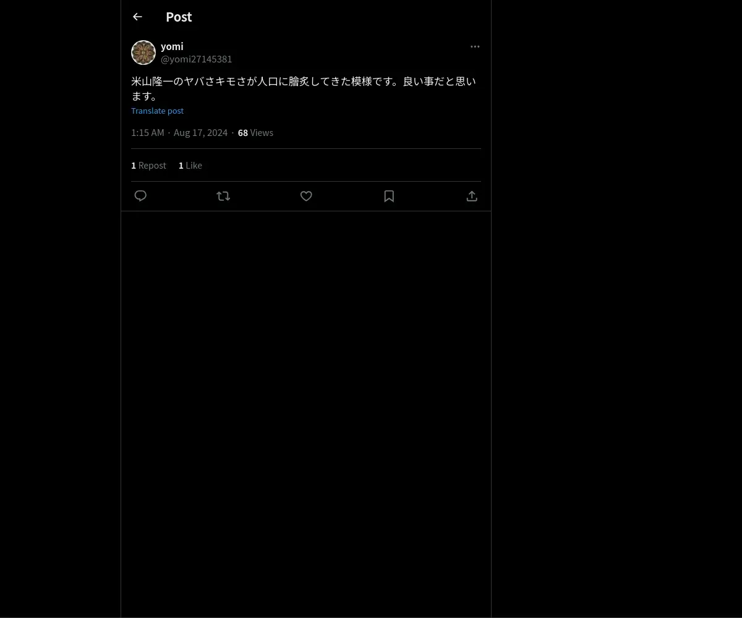The width and height of the screenshot is (742, 618).
Task: Open the @yomi27145381 handle link
Action: point(197,59)
